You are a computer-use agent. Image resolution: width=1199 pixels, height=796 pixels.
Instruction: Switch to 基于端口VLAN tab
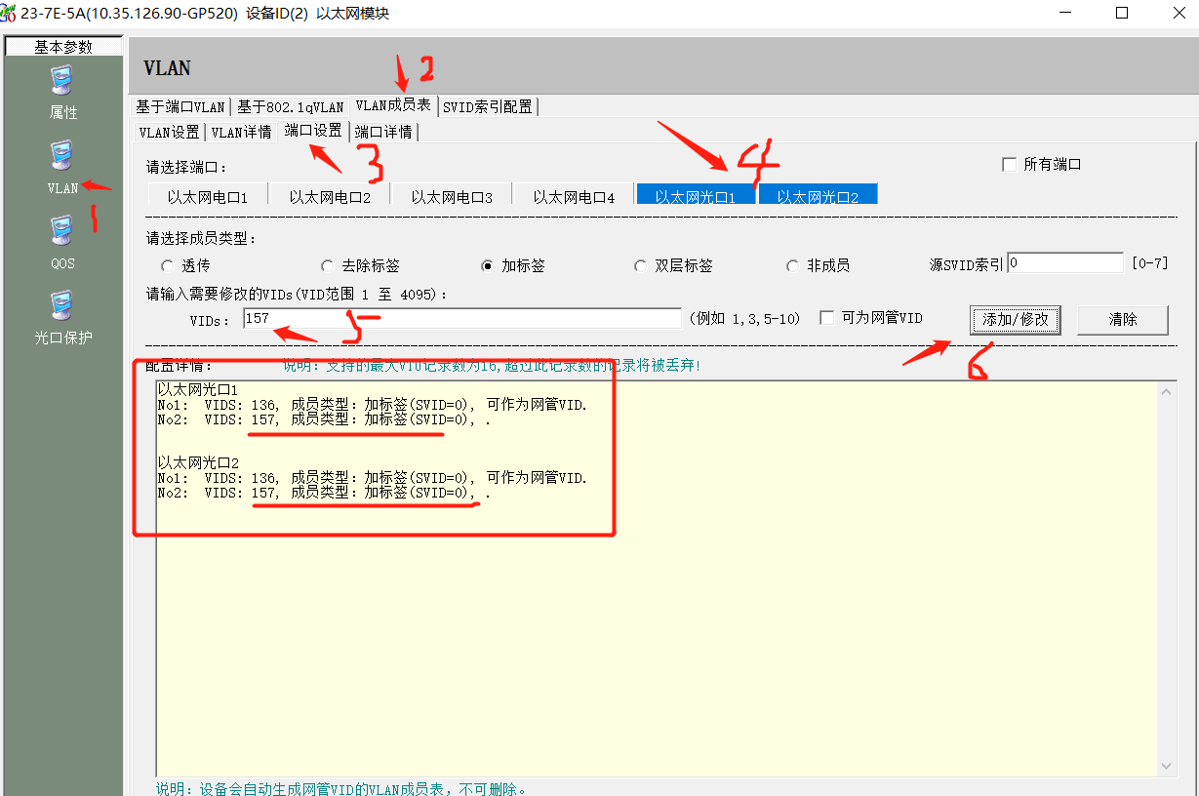click(180, 106)
